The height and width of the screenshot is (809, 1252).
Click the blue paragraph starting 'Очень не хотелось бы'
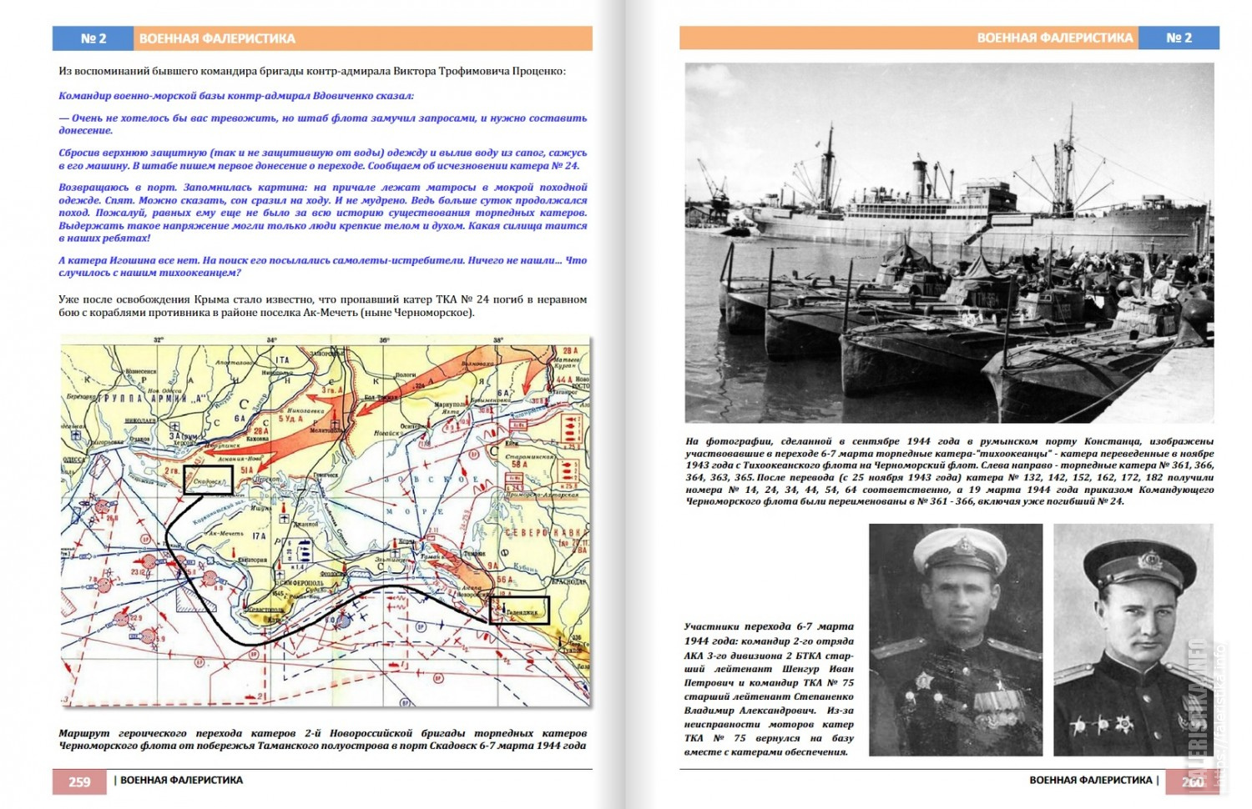click(x=322, y=124)
